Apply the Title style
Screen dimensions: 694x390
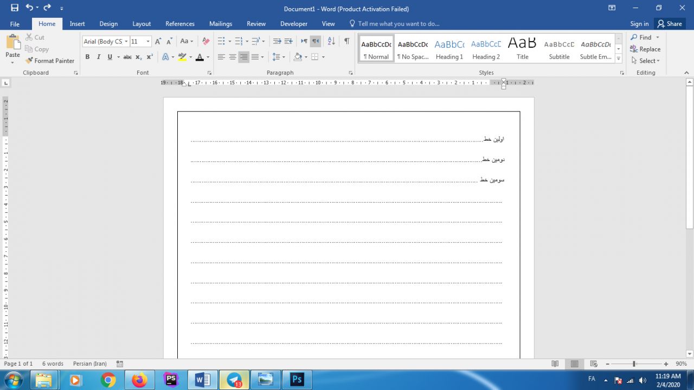[x=522, y=49]
